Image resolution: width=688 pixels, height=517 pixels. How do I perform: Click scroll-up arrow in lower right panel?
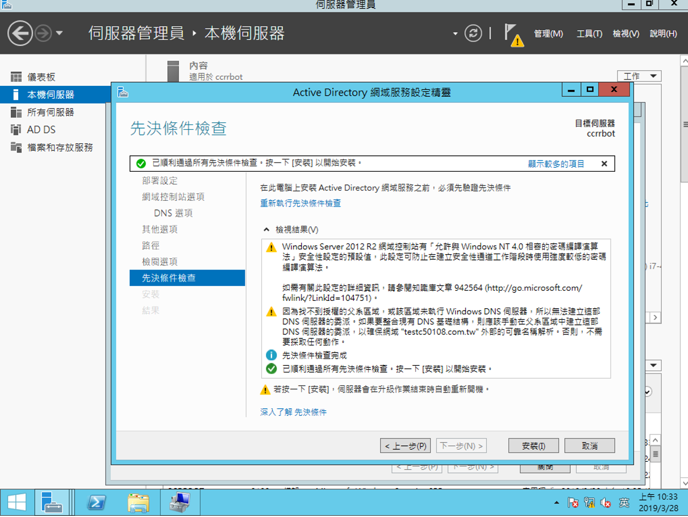[x=655, y=440]
